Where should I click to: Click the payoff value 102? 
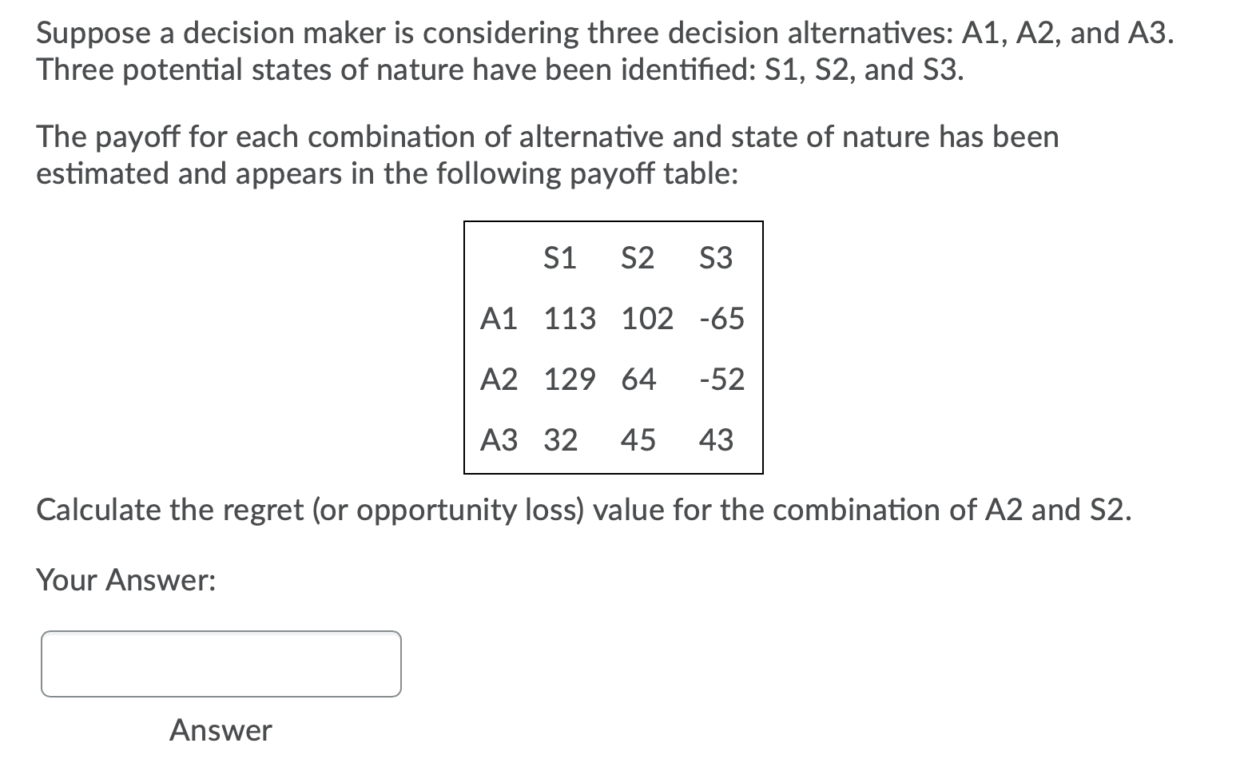(x=647, y=319)
